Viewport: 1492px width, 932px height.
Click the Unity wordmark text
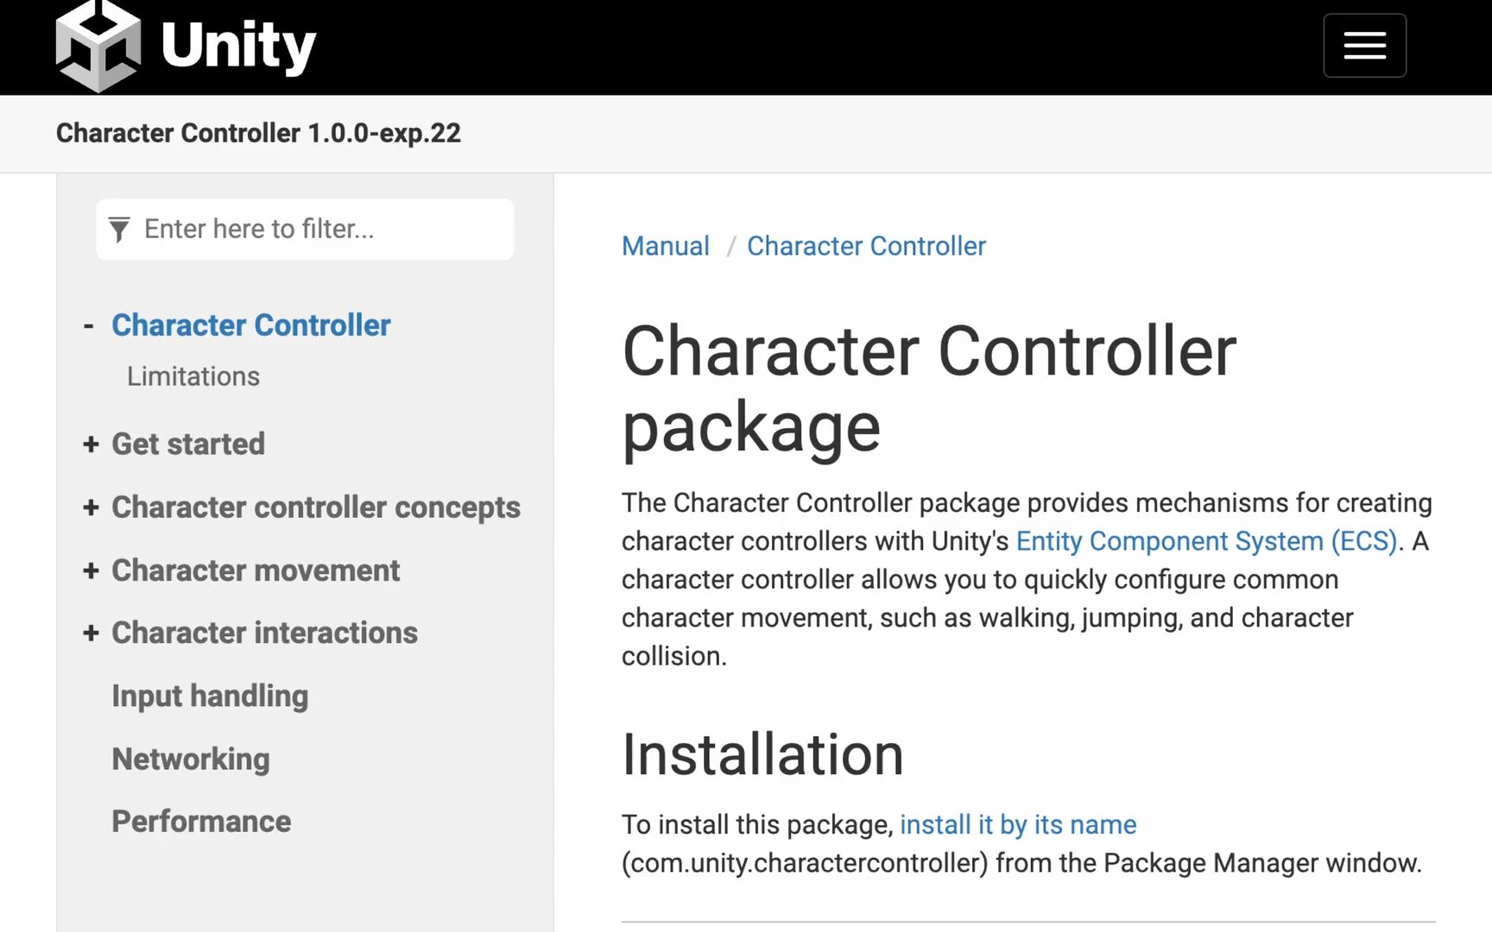click(238, 46)
